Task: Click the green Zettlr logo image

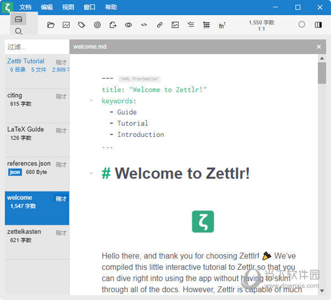Action: click(x=203, y=222)
